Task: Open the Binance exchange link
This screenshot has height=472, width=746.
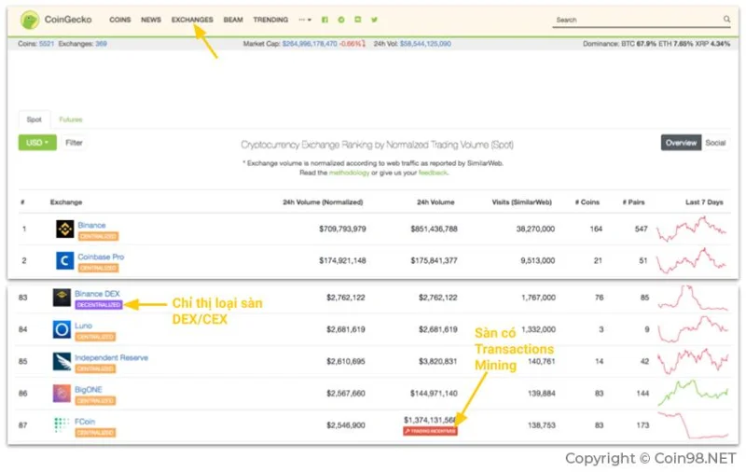Action: point(91,225)
